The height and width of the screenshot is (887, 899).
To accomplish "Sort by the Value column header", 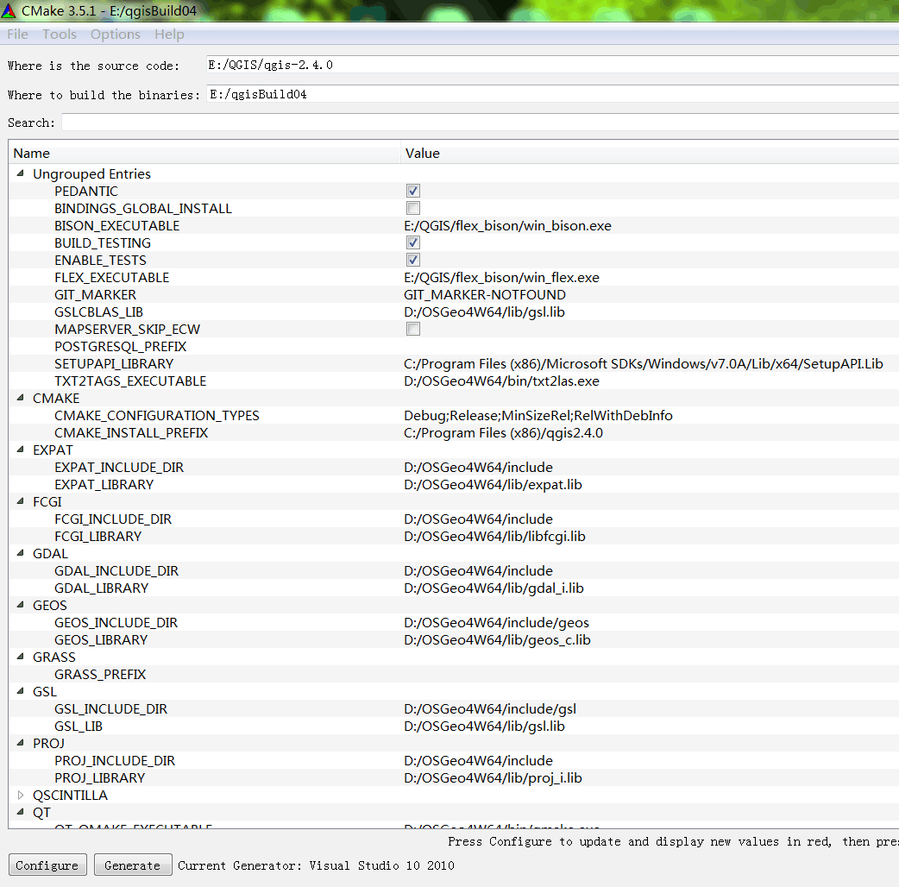I will 650,154.
